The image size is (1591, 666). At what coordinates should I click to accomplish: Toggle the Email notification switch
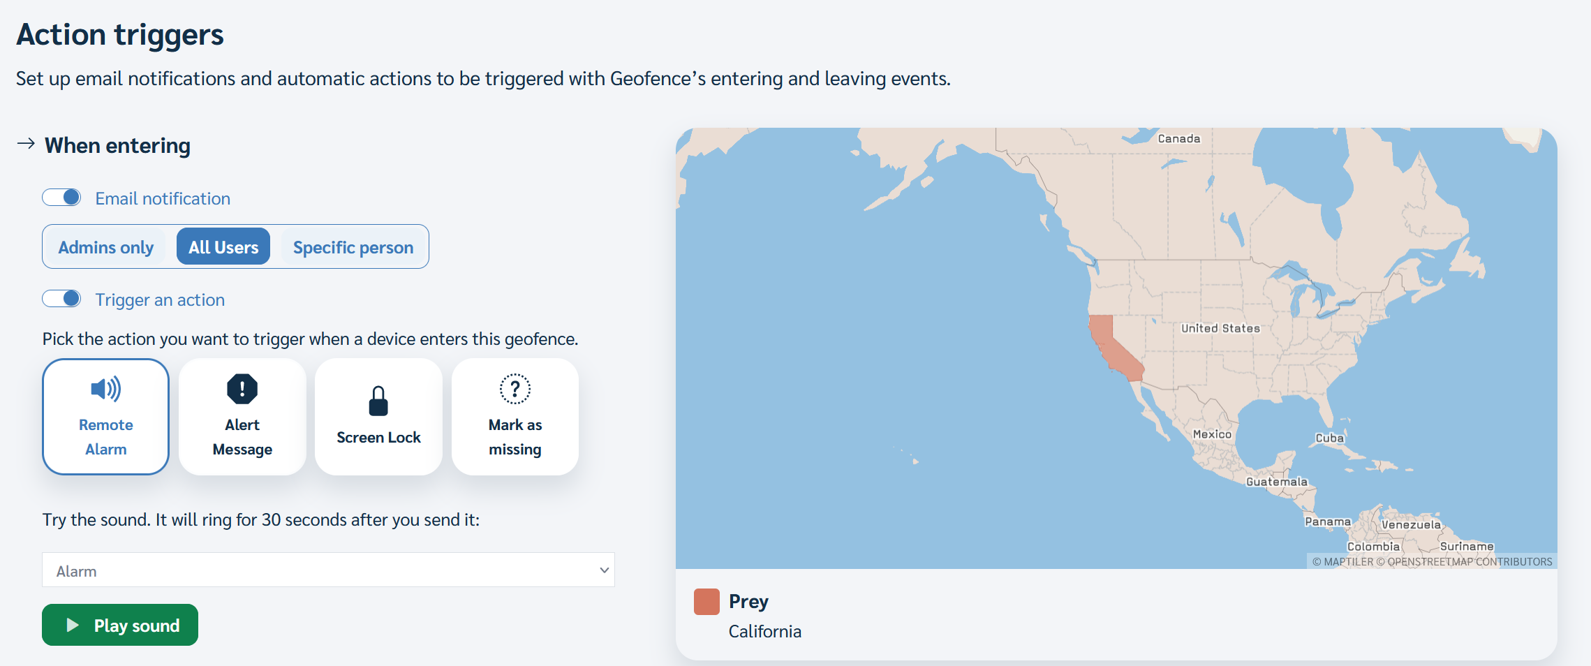point(61,198)
